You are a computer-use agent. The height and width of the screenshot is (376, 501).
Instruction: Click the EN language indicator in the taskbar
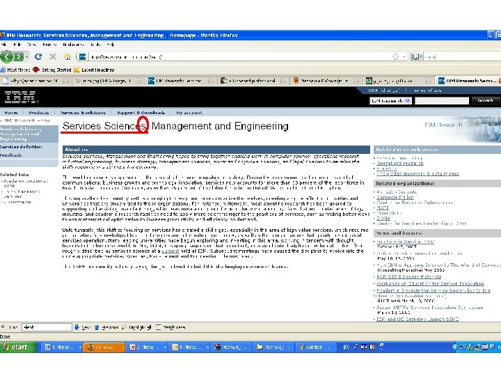click(346, 347)
